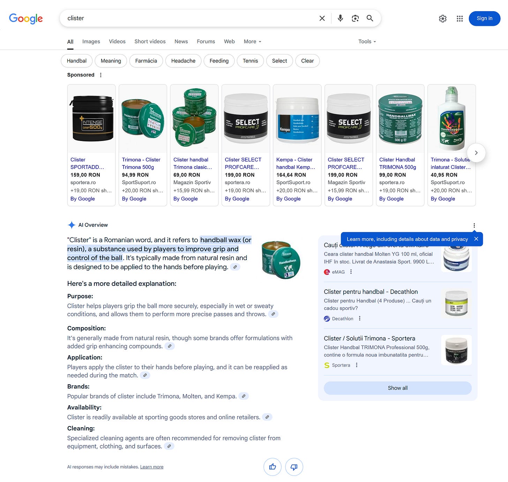Select the Select suggestion chip
Screen dimensions: 508x482
(x=279, y=61)
